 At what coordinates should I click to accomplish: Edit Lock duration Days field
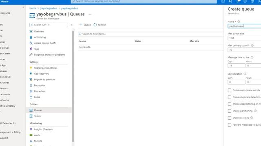click(x=236, y=82)
